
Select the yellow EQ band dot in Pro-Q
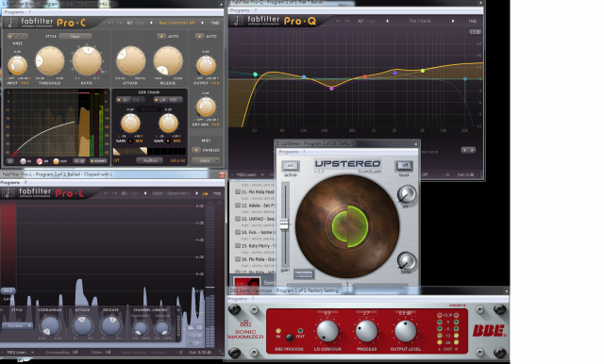[423, 71]
